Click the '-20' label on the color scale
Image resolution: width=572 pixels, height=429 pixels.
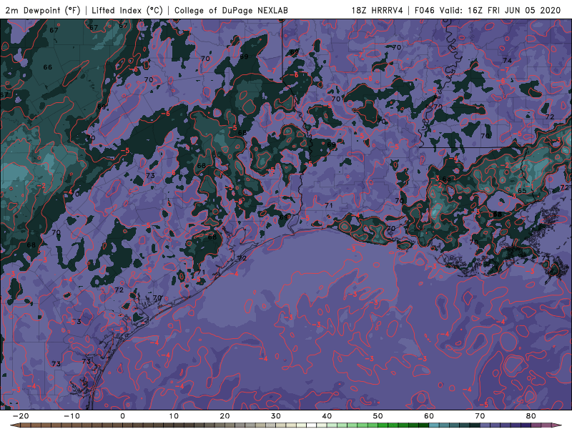(x=21, y=416)
